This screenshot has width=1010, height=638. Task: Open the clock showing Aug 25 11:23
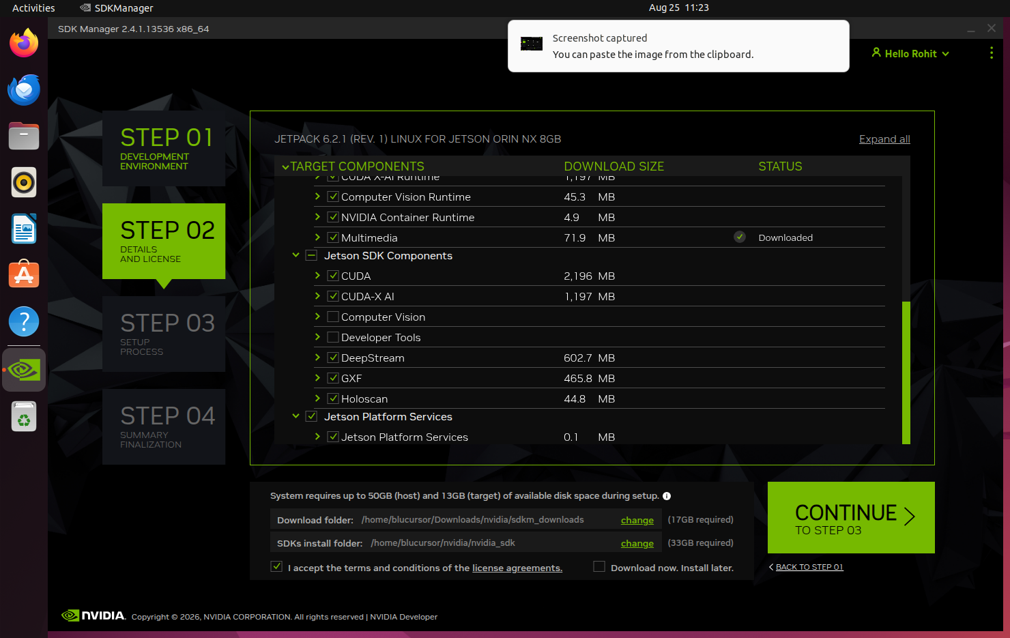678,8
